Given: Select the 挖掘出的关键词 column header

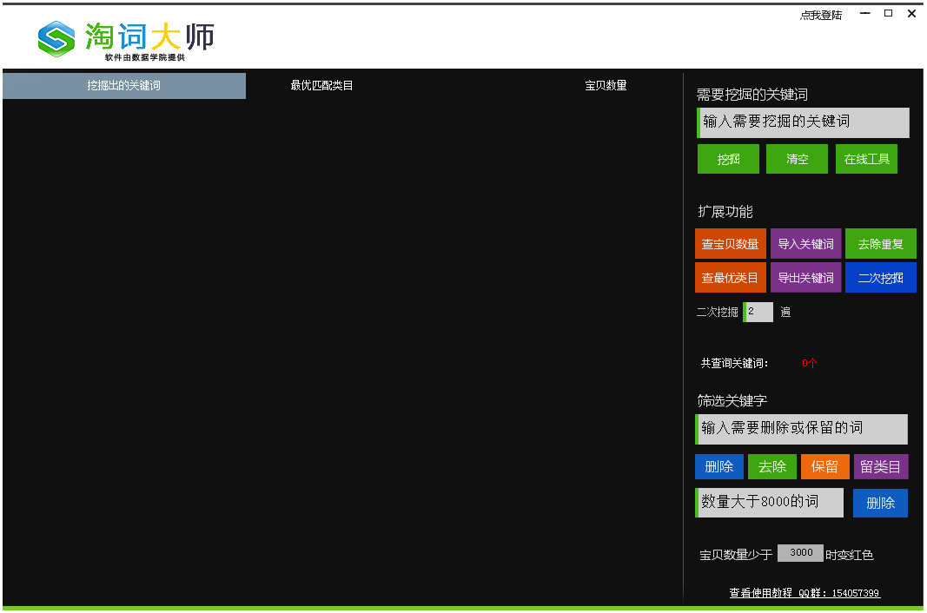Looking at the screenshot, I should pos(124,86).
